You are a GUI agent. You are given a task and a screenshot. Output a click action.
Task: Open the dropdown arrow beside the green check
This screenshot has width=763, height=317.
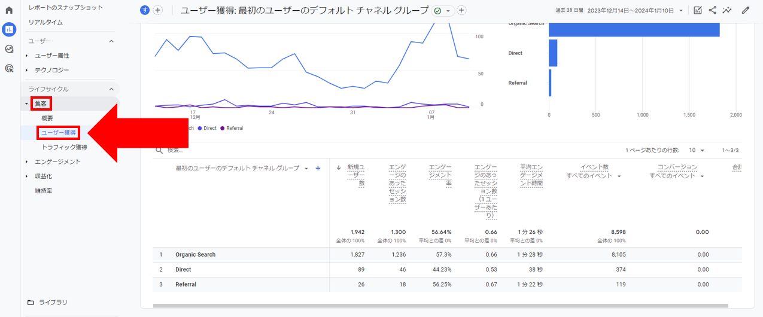point(447,10)
